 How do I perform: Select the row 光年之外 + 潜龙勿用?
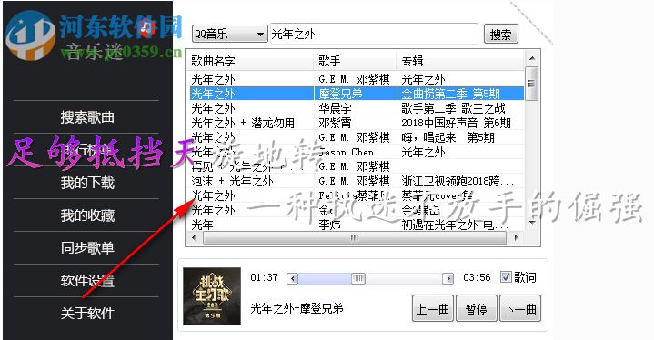coord(357,123)
